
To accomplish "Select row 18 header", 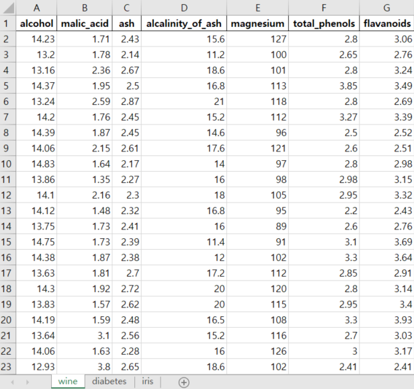I will [x=8, y=289].
